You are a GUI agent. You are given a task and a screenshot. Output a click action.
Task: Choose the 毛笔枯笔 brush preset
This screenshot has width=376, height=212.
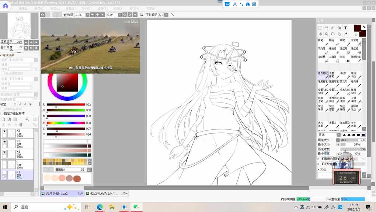coord(323,83)
